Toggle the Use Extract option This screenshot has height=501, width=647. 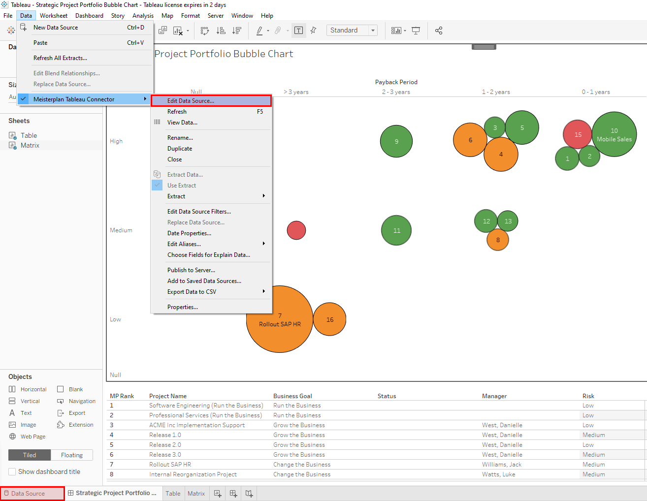182,186
